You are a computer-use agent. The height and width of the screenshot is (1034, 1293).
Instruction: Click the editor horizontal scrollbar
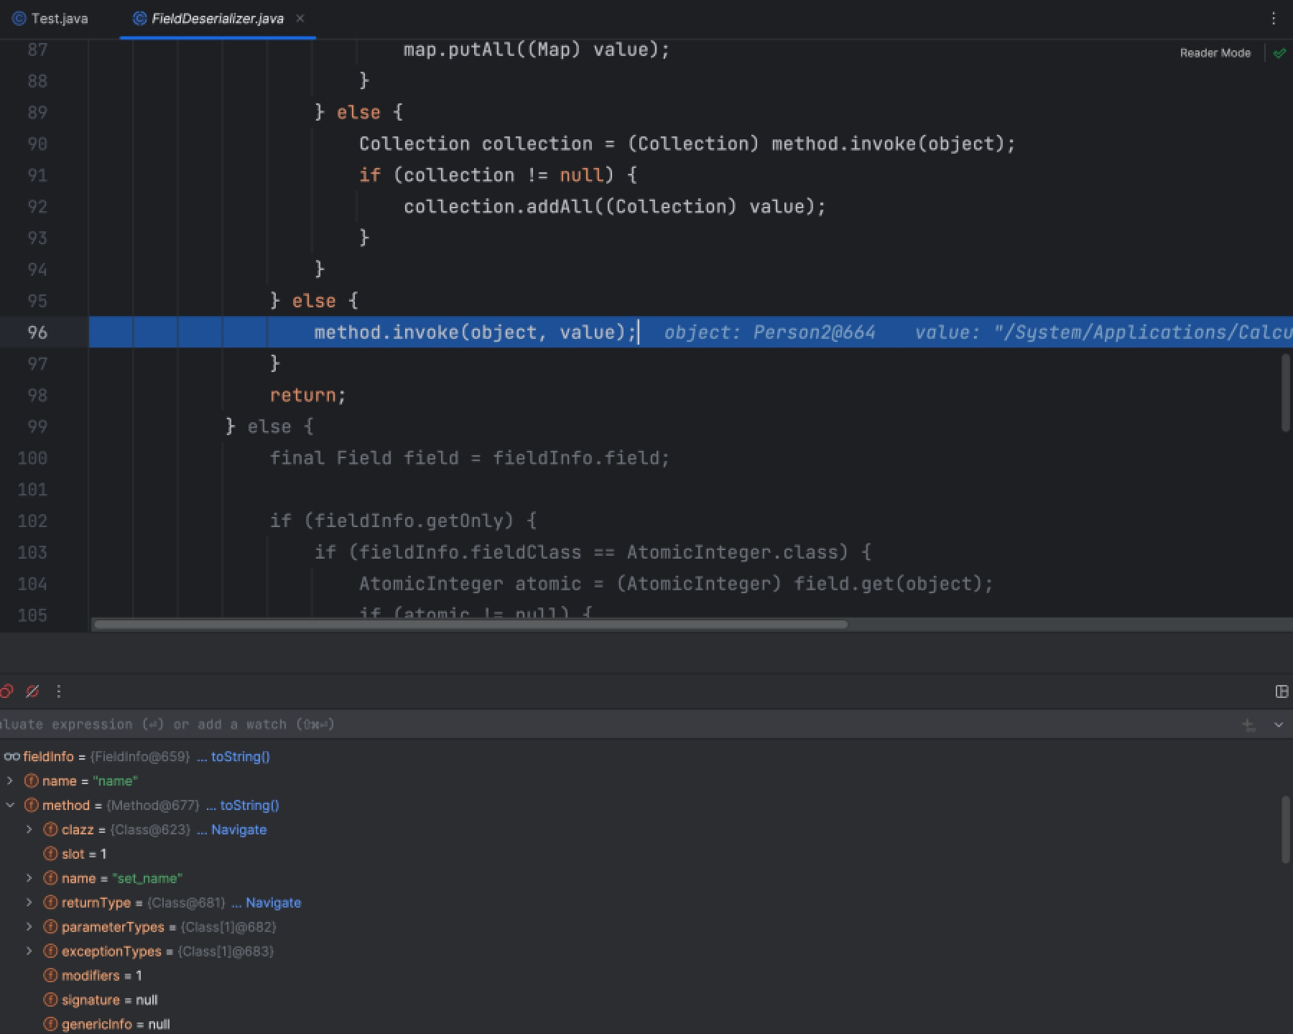pyautogui.click(x=471, y=625)
